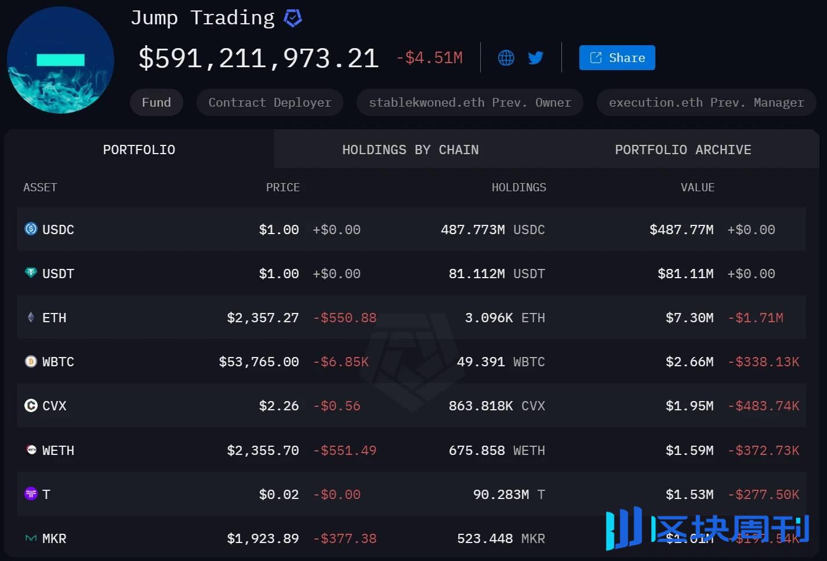Click the MKR Maker icon
This screenshot has width=827, height=561.
pos(31,538)
